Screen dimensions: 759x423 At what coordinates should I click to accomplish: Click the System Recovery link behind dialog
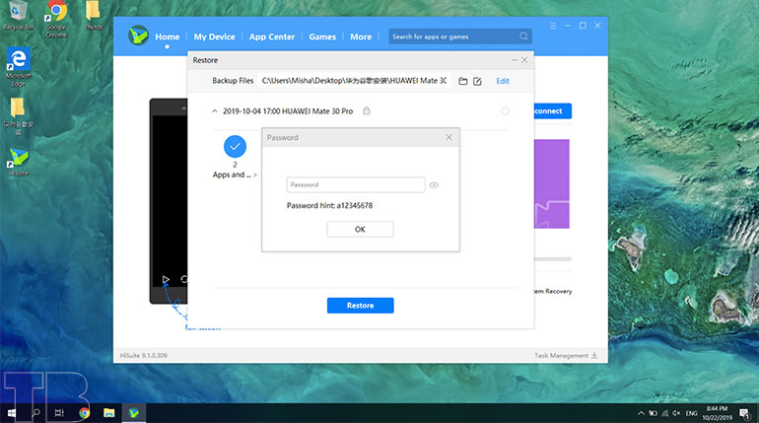(553, 291)
